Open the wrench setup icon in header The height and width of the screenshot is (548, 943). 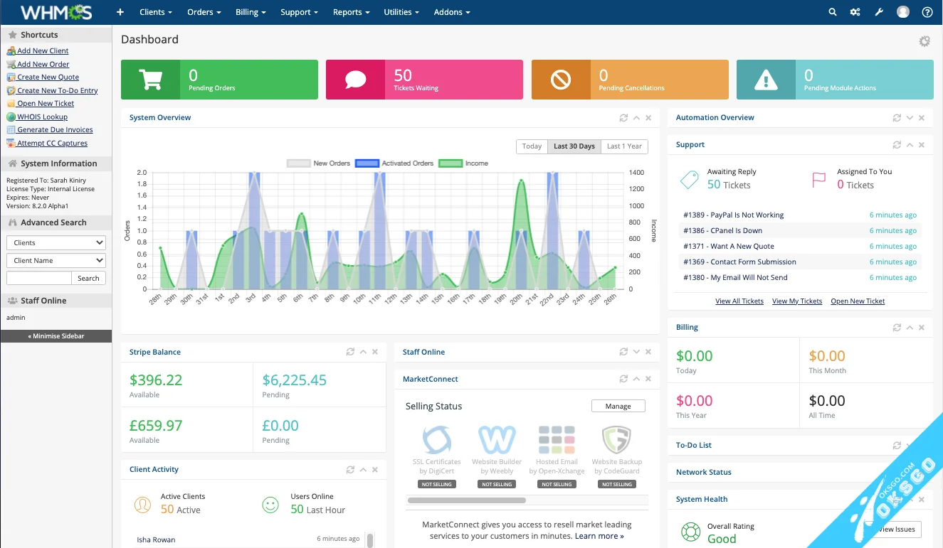coord(879,12)
